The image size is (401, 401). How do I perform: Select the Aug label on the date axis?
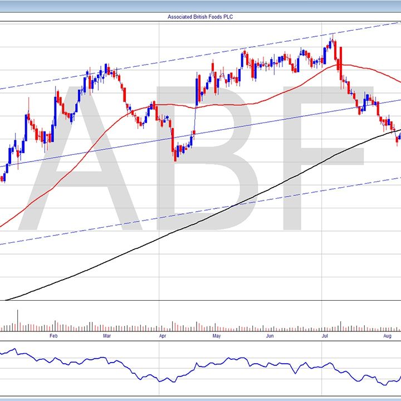tap(388, 336)
